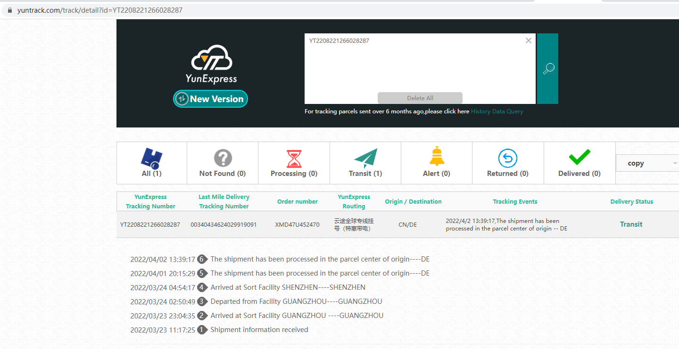Click last mile tracking number 00340434624029919091

click(224, 225)
